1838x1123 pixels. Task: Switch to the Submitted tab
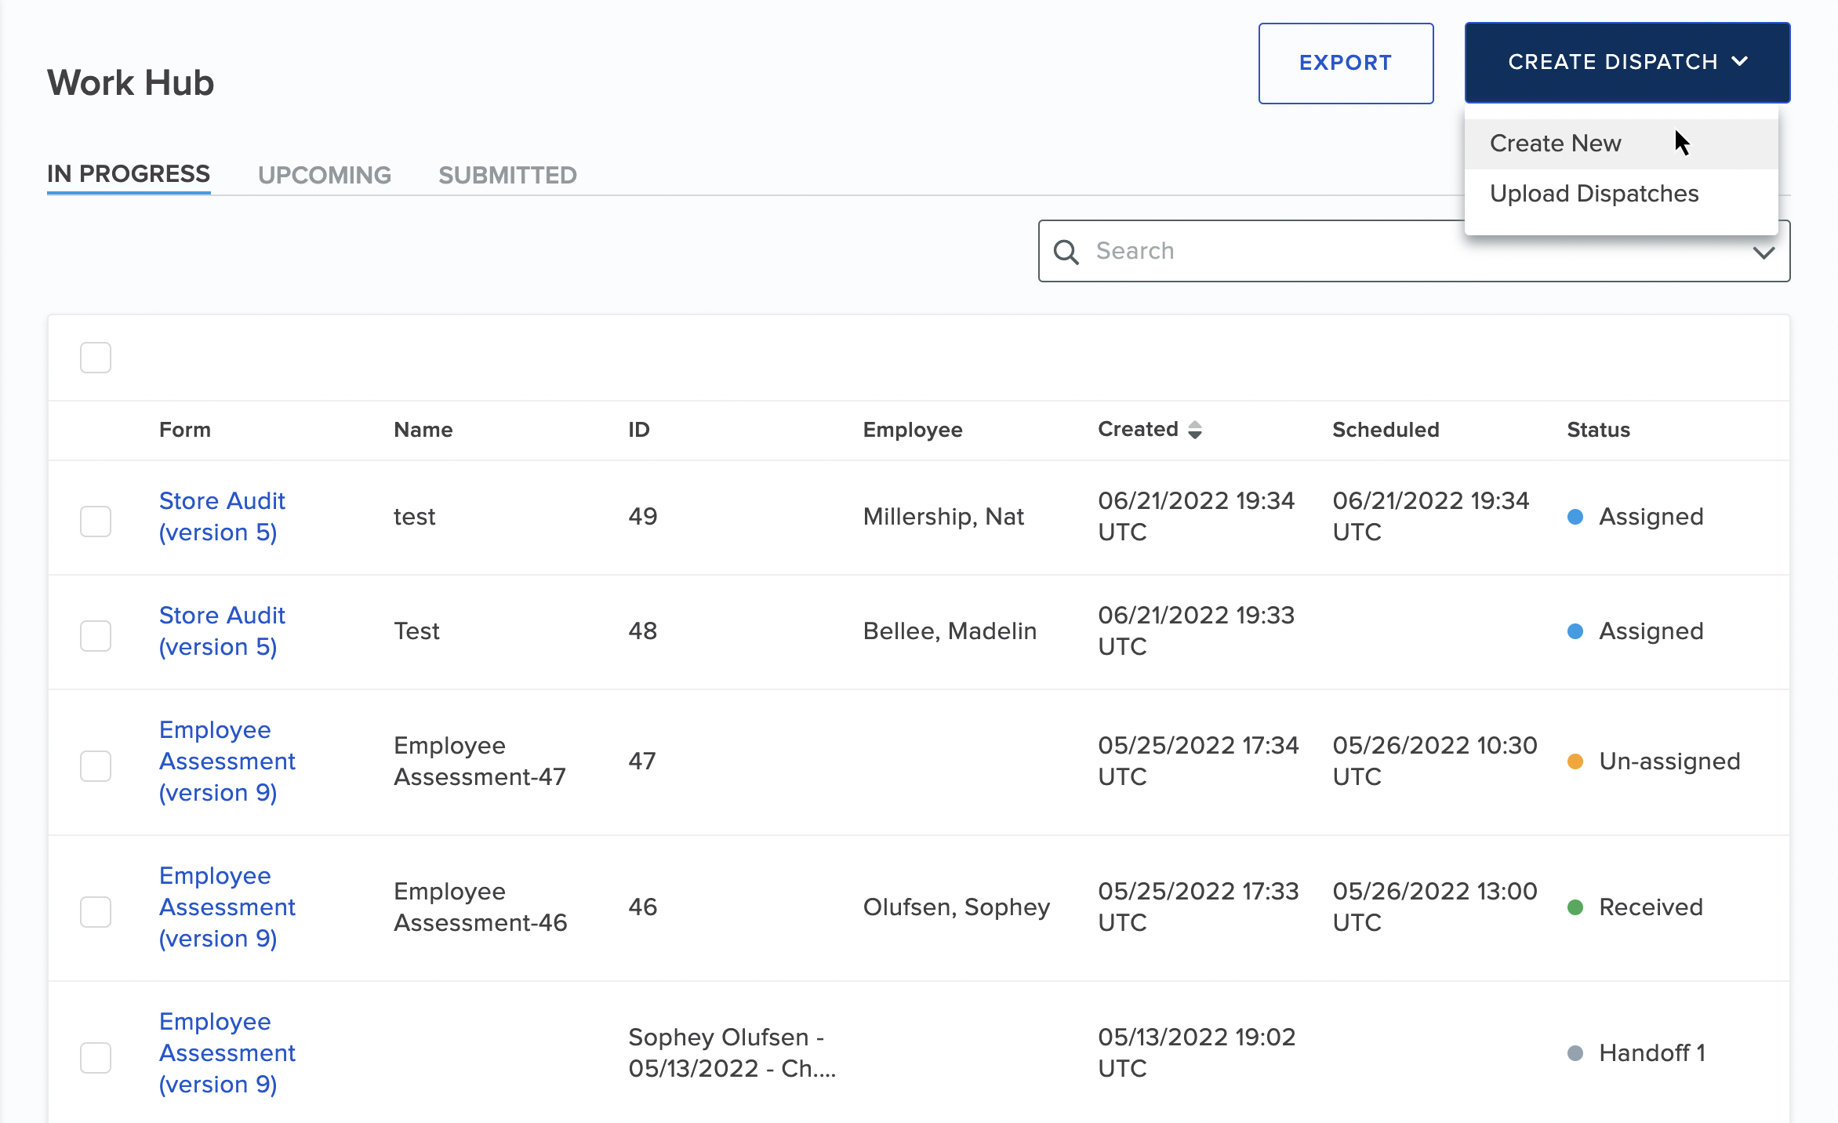tap(507, 175)
